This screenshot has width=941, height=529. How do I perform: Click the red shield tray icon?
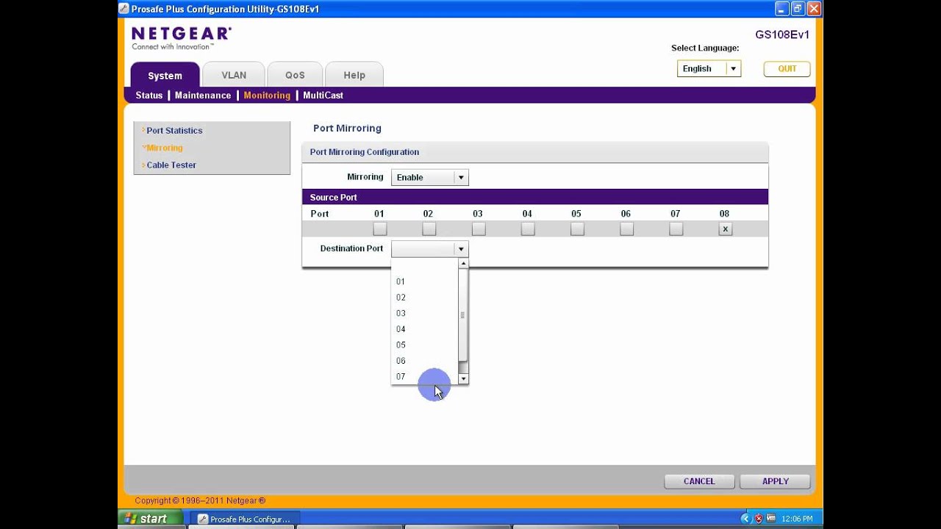point(759,519)
